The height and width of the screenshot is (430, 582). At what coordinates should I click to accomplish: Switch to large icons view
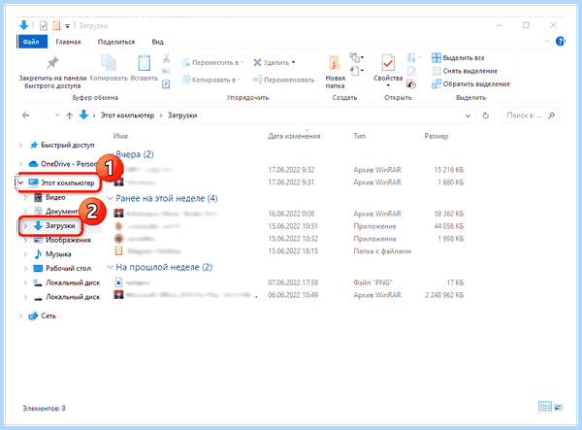coord(558,408)
